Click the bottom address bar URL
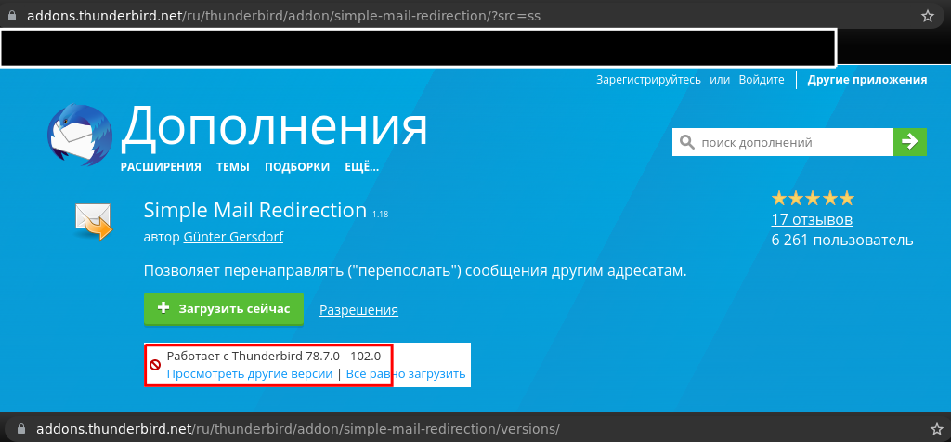Screen dimensions: 951x442 point(298,429)
